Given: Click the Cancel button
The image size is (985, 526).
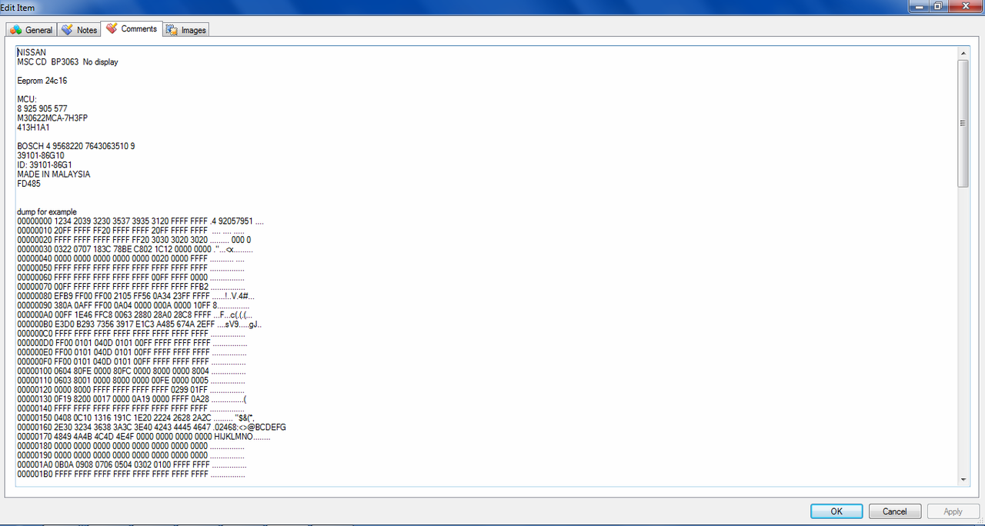Looking at the screenshot, I should 895,511.
